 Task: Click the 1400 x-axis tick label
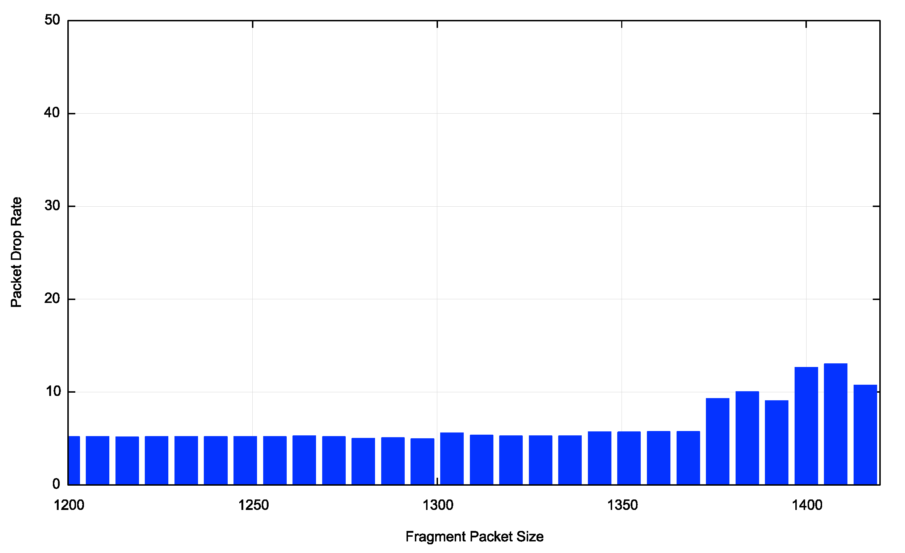point(807,506)
